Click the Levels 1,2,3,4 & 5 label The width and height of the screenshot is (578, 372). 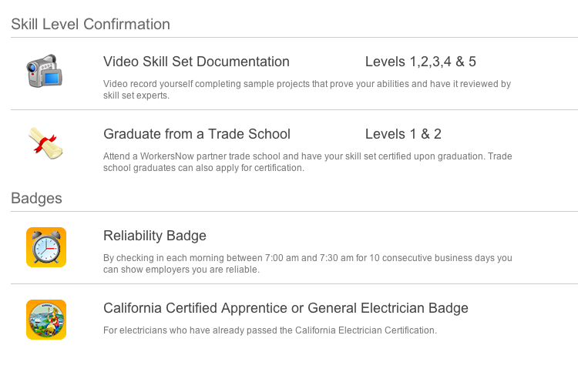pyautogui.click(x=420, y=62)
